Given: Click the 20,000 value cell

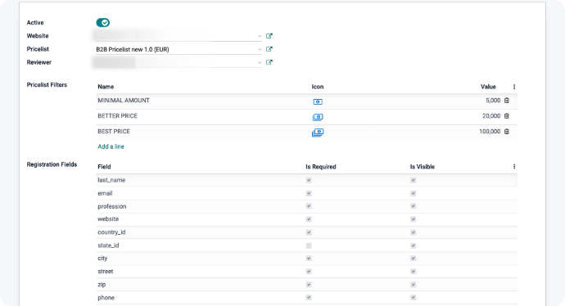Looking at the screenshot, I should 491,116.
